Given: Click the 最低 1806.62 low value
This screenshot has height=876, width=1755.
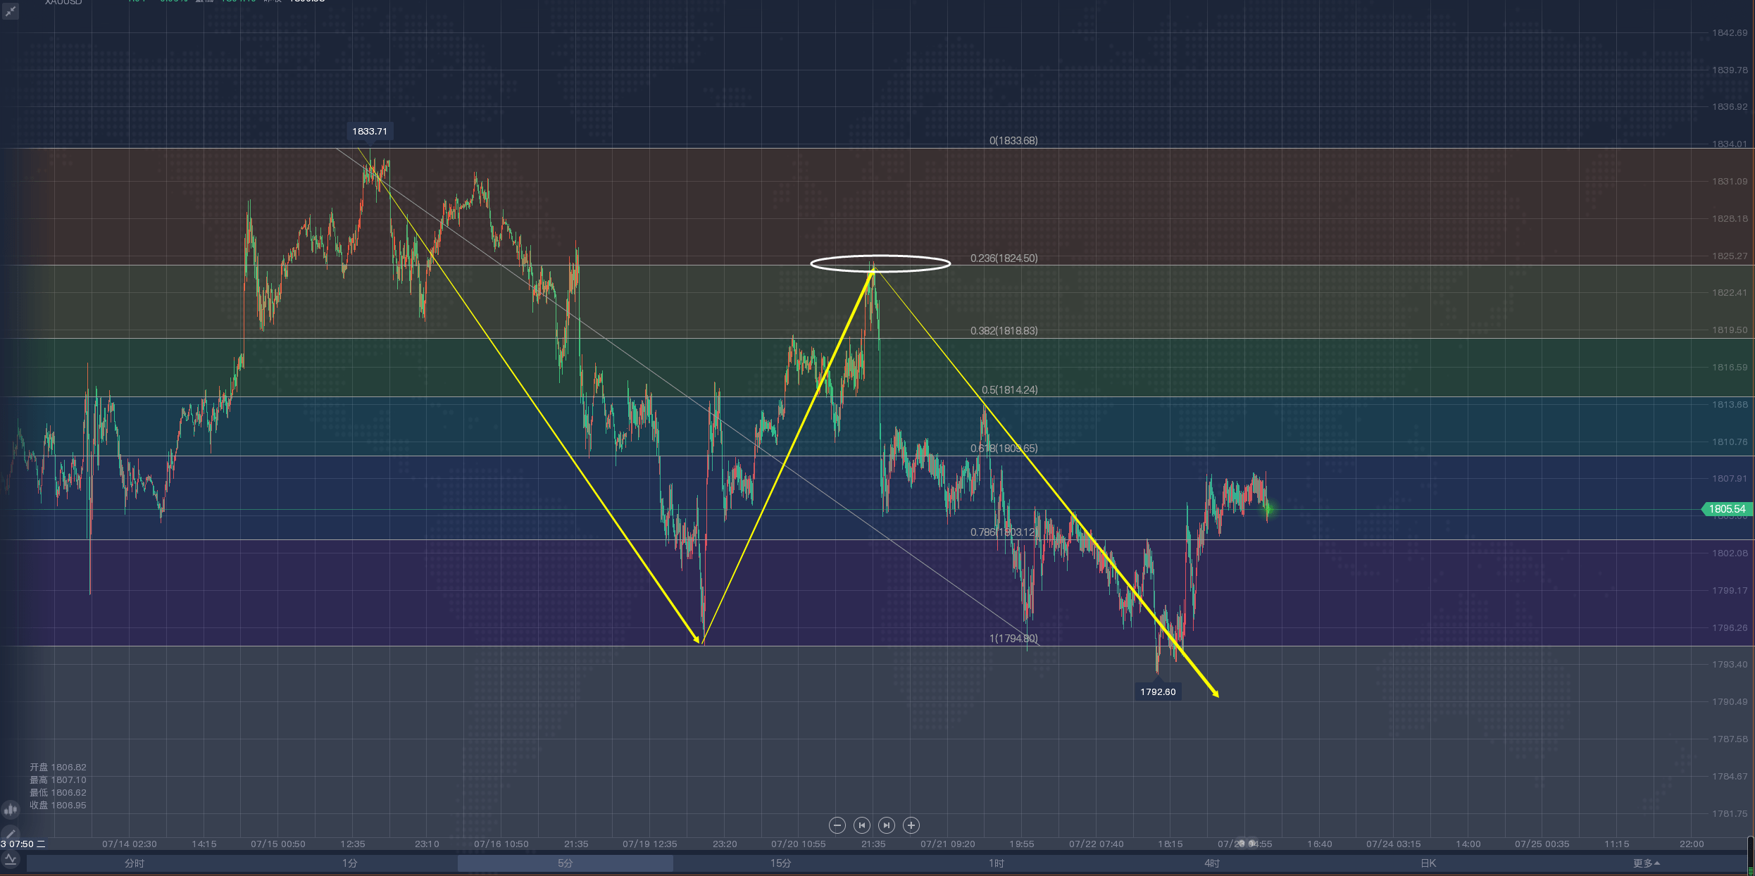Looking at the screenshot, I should pyautogui.click(x=58, y=793).
